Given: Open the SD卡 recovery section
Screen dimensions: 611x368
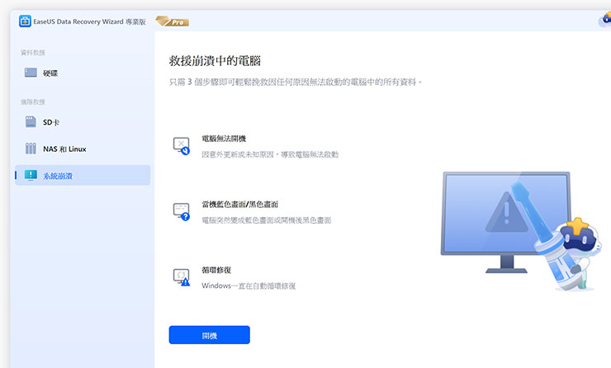Looking at the screenshot, I should pyautogui.click(x=83, y=122).
